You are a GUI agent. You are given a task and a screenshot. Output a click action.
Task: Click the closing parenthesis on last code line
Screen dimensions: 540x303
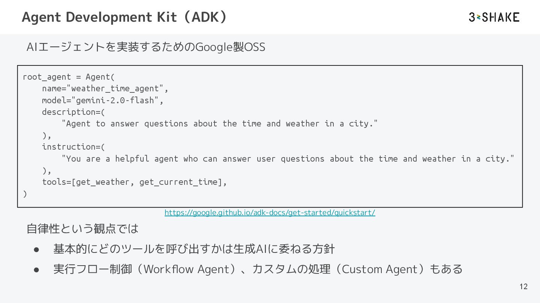(25, 194)
